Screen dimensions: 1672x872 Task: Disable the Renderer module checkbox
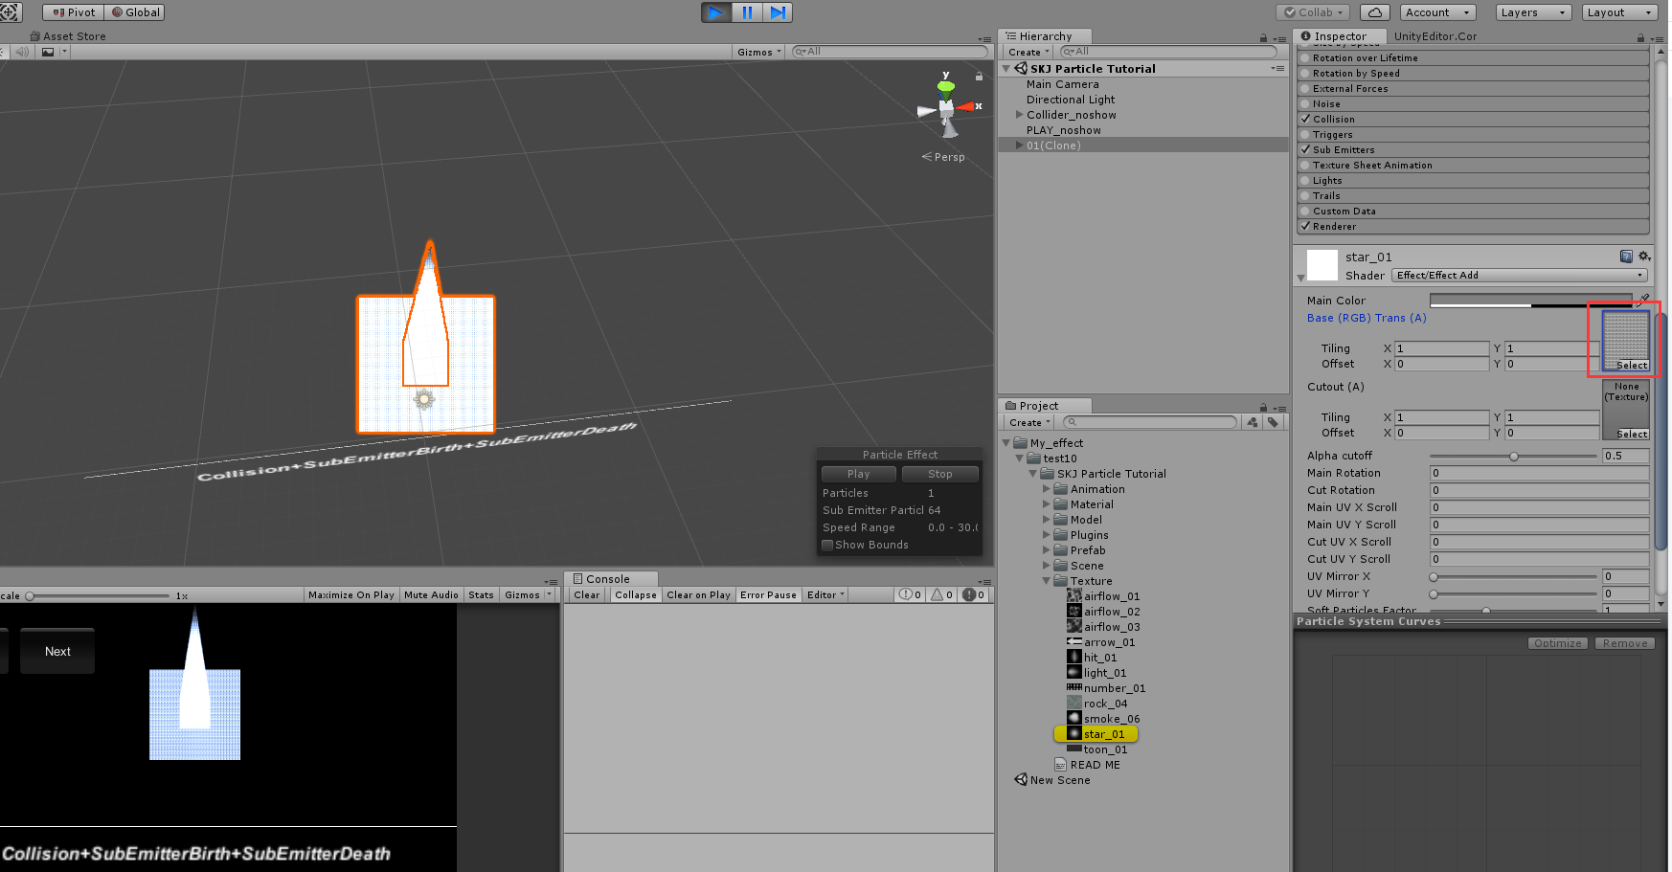[x=1304, y=226]
